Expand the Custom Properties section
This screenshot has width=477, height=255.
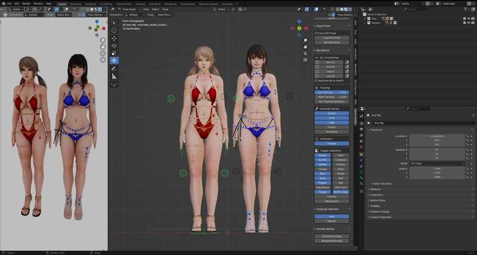click(x=380, y=217)
